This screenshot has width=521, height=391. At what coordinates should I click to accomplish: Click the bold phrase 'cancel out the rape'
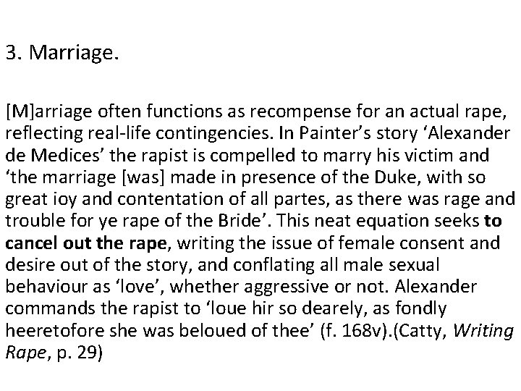(85, 243)
